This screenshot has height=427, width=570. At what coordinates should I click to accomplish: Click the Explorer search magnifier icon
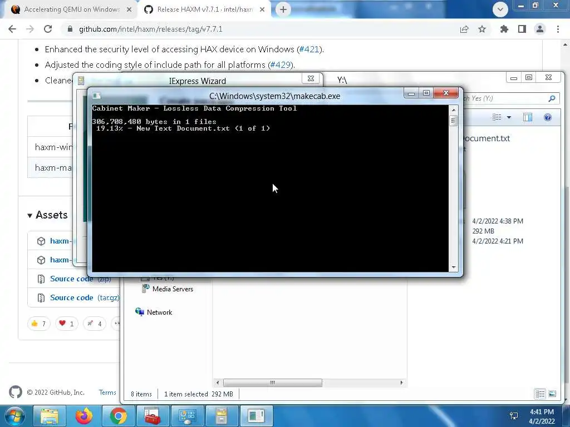tap(552, 98)
